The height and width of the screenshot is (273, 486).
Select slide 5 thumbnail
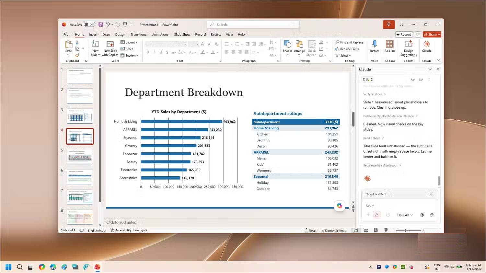tap(80, 156)
